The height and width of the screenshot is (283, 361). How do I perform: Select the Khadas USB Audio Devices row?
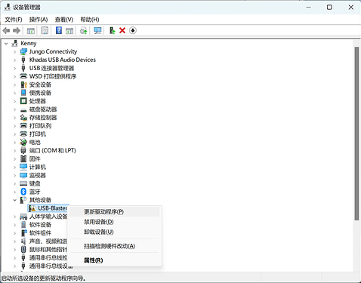(63, 60)
